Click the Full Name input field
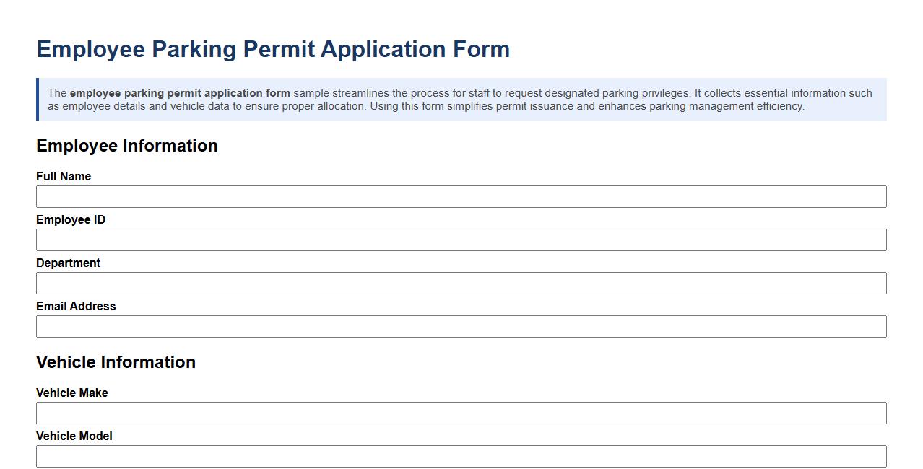Screen dimensions: 923x469 coord(461,196)
